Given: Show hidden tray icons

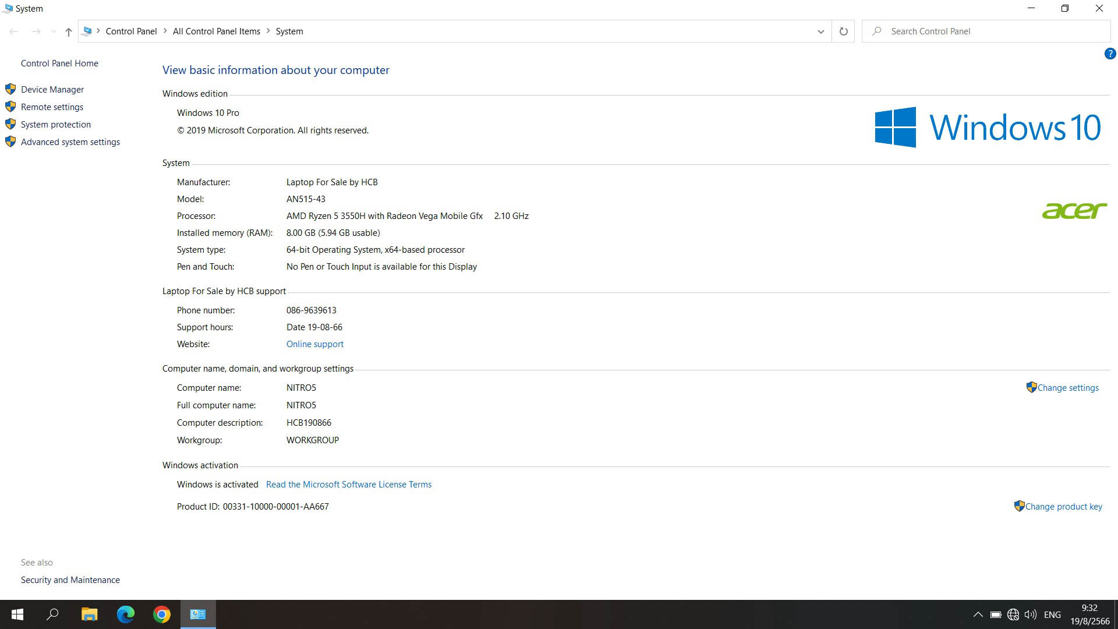Looking at the screenshot, I should tap(978, 614).
